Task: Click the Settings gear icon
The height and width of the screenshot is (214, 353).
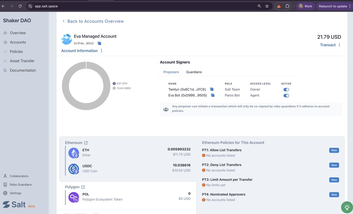Action: click(5, 193)
